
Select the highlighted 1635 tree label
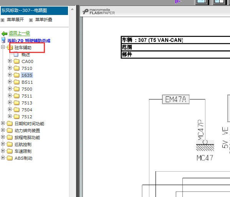pyautogui.click(x=27, y=75)
